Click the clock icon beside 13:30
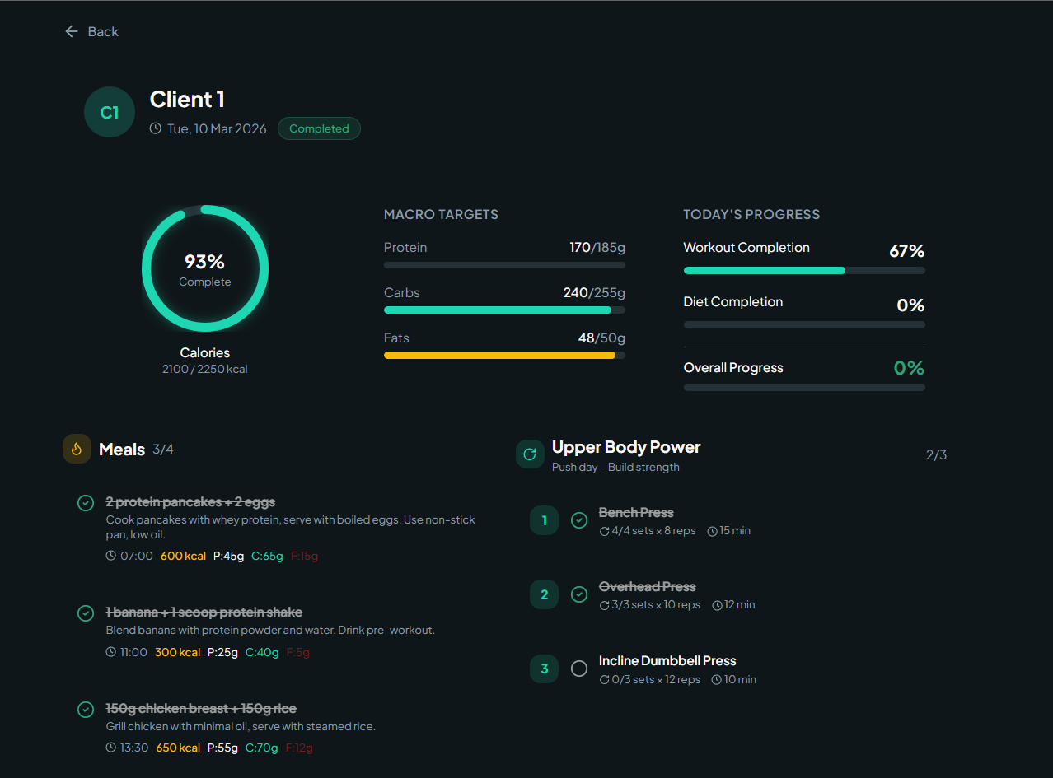 111,748
